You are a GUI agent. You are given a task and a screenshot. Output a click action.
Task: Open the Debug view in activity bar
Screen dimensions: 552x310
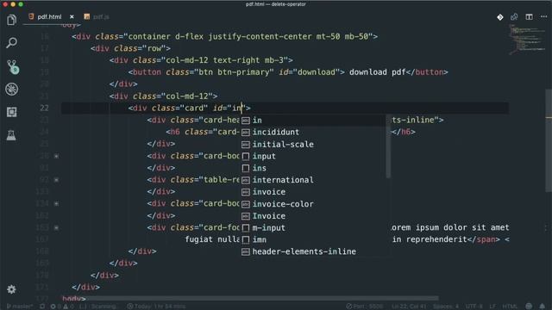(x=11, y=89)
